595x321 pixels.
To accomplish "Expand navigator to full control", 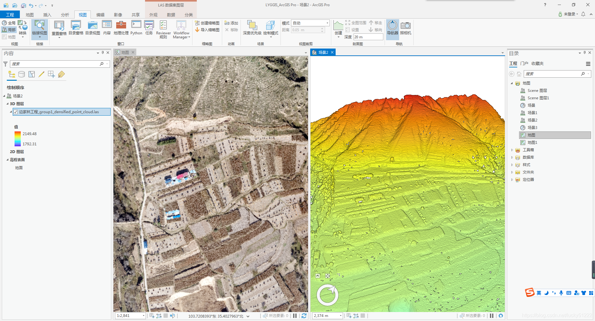I will tap(318, 276).
